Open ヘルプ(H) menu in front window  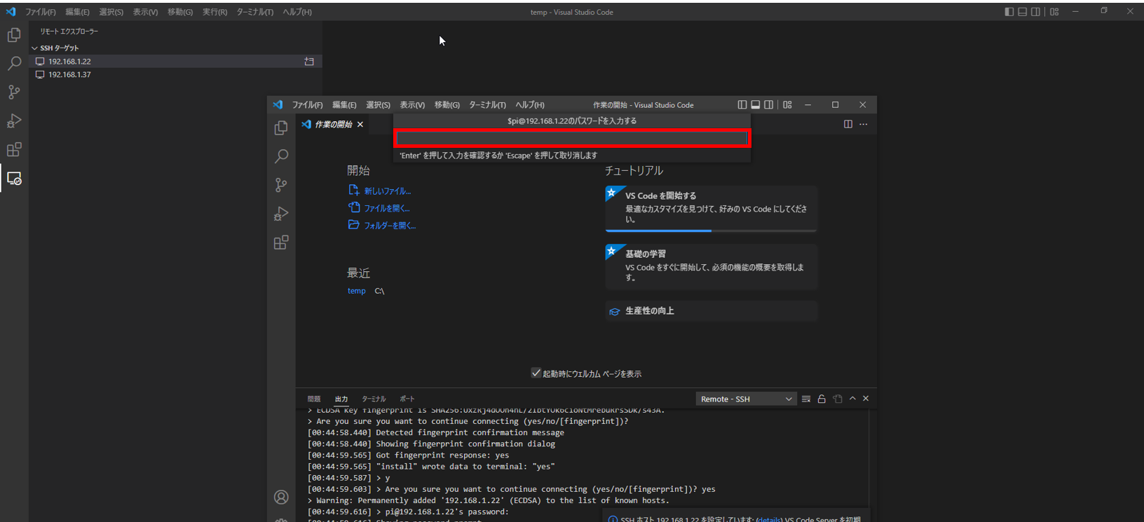pos(530,105)
